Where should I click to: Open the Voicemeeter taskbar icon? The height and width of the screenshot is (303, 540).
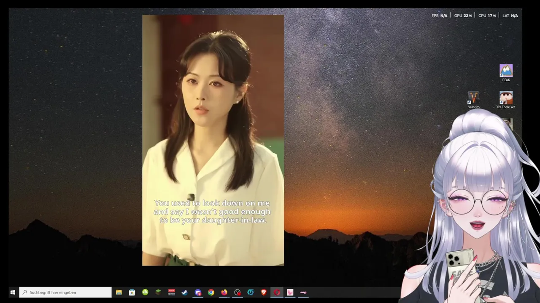pyautogui.click(x=171, y=292)
